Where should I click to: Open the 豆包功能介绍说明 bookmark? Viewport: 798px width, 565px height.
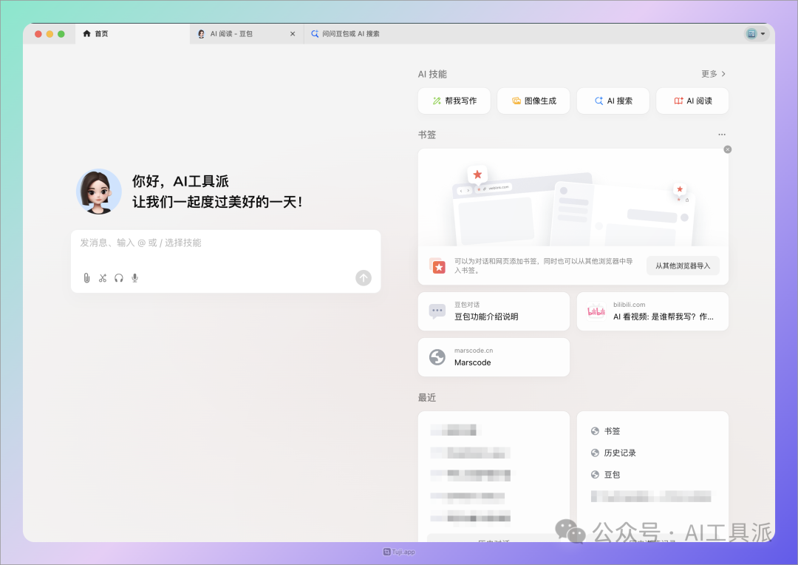(x=494, y=311)
